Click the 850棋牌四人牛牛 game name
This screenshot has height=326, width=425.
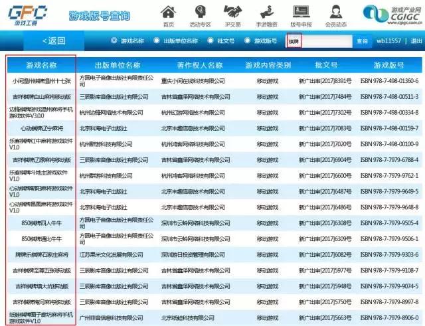click(x=41, y=223)
